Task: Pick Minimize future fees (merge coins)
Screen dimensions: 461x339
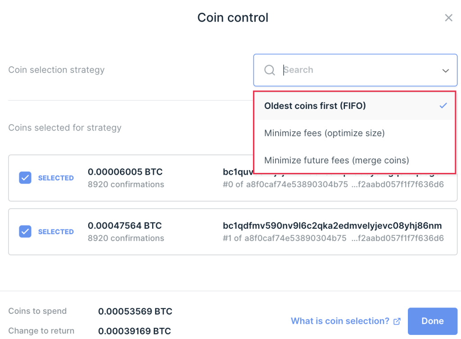Action: (x=336, y=160)
